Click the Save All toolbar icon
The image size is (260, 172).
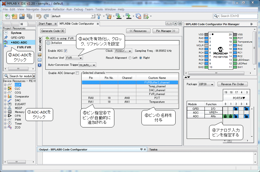[29, 16]
